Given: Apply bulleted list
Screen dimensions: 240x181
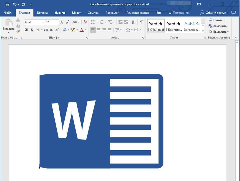Looking at the screenshot, I should (93, 22).
